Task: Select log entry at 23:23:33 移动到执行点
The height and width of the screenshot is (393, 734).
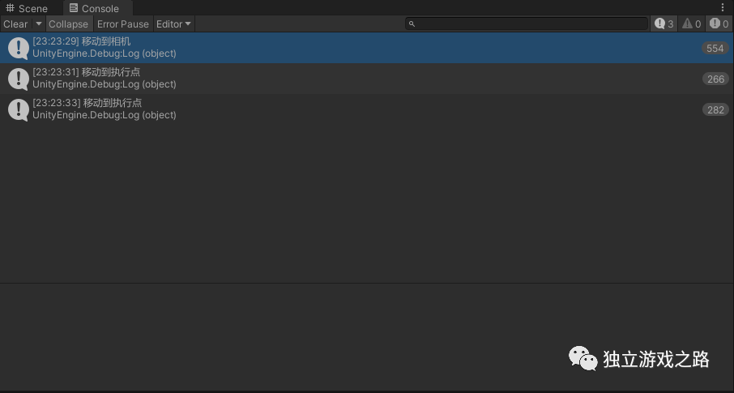Action: click(366, 109)
